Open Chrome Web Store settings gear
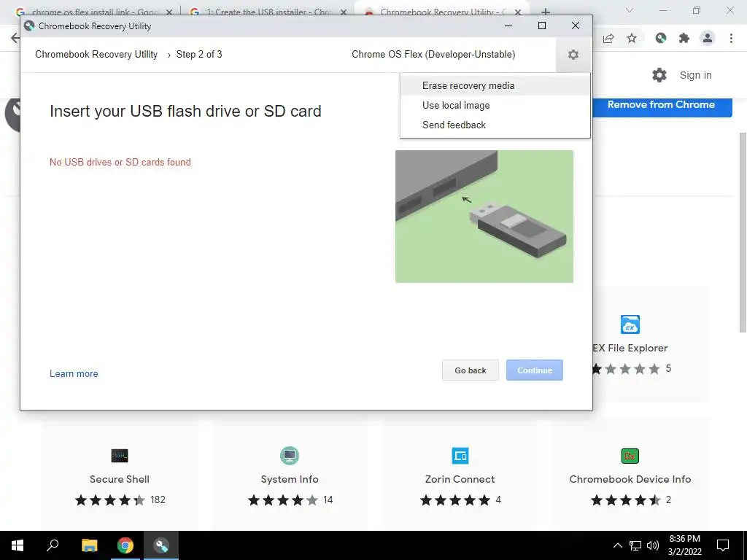 point(659,75)
